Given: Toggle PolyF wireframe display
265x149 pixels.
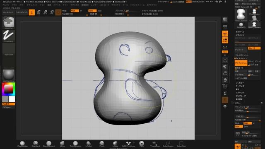Looking at the screenshot, I should [x=225, y=87].
